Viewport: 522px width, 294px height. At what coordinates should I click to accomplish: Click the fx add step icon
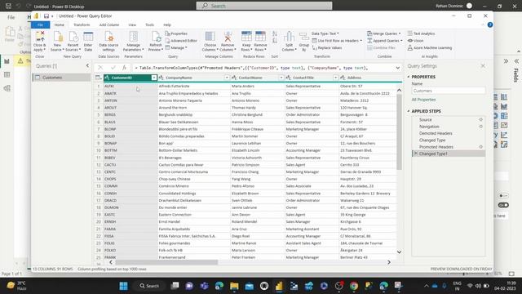(x=124, y=68)
